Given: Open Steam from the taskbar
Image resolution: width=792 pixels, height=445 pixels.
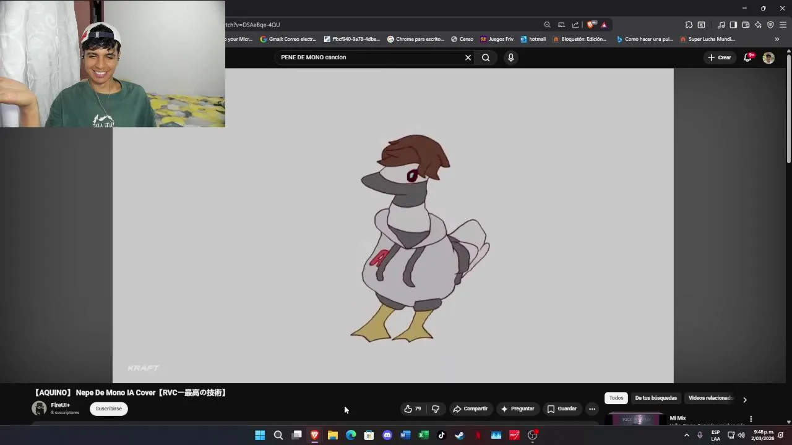Looking at the screenshot, I should click(460, 435).
